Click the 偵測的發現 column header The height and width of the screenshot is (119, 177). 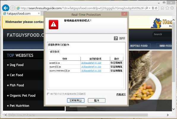[95, 59]
